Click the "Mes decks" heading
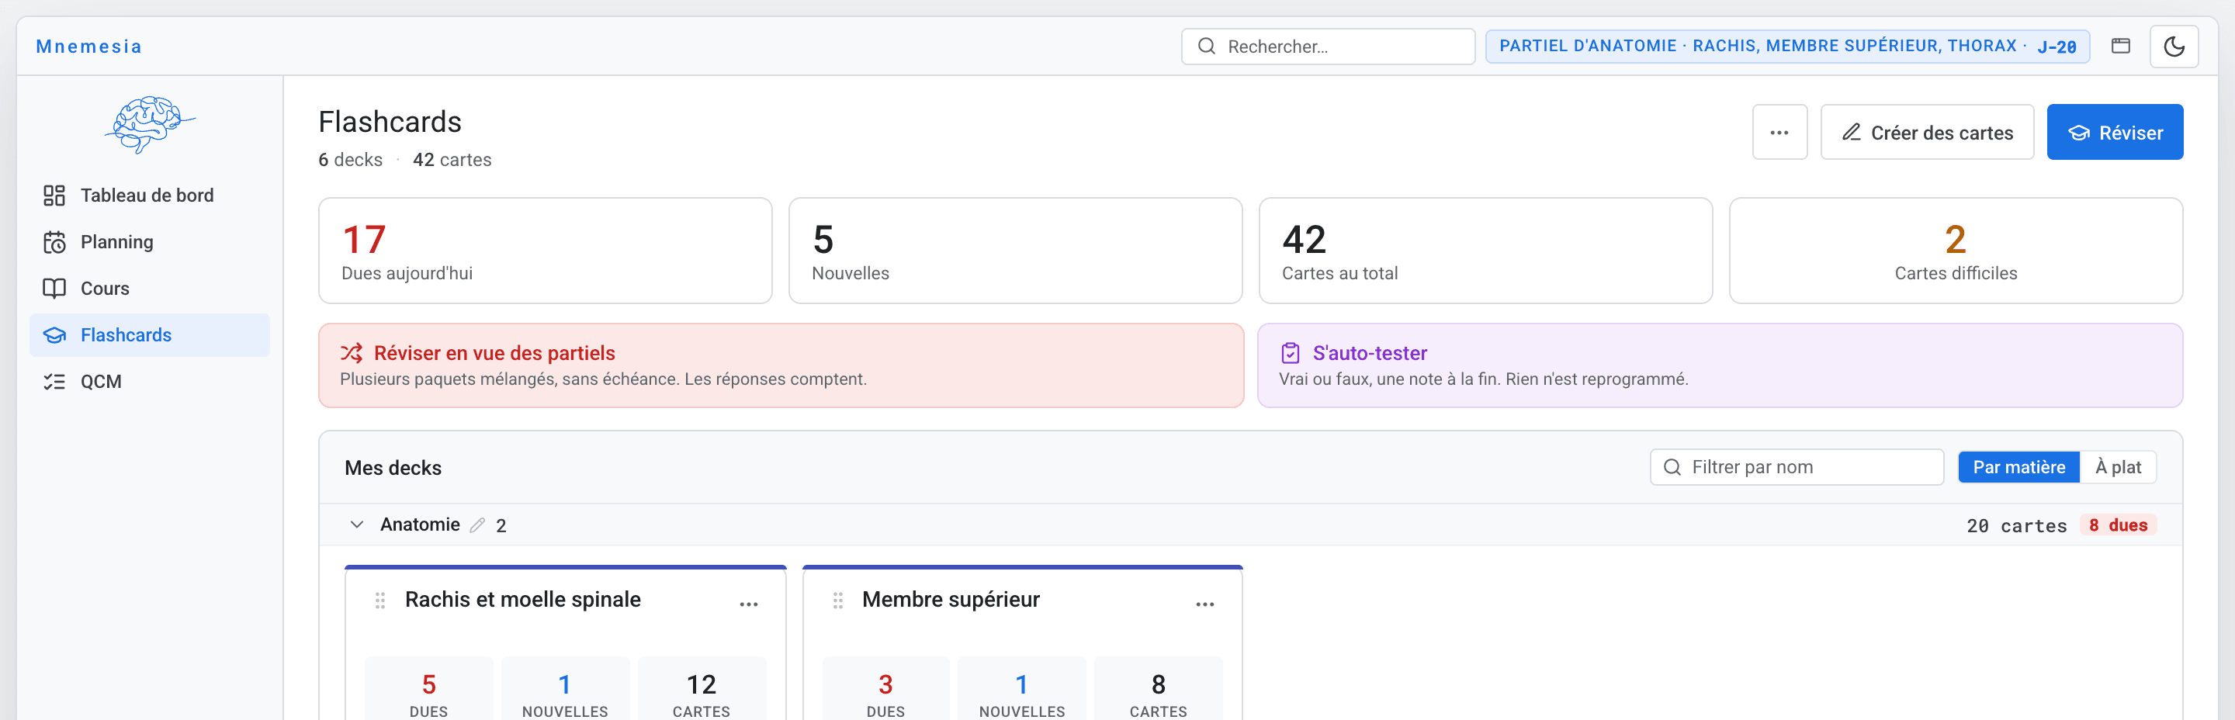The image size is (2235, 720). pyautogui.click(x=393, y=469)
